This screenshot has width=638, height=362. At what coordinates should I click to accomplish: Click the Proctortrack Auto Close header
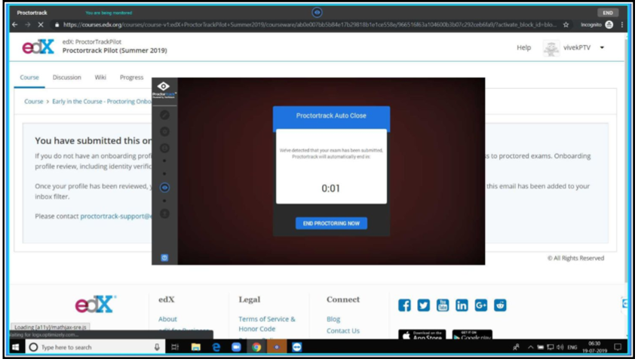coord(331,116)
